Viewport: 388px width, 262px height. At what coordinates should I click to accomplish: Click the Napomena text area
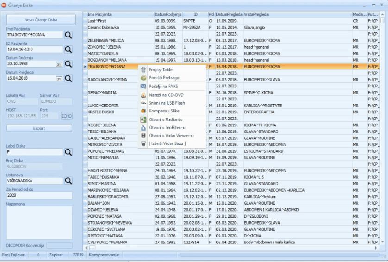[39, 222]
